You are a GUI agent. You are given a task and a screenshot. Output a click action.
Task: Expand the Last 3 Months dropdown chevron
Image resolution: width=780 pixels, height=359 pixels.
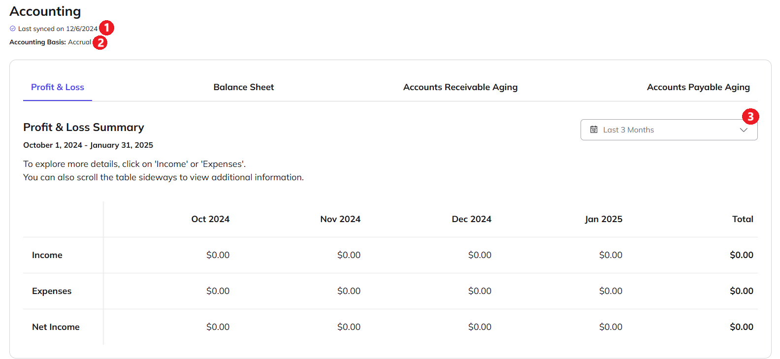[744, 130]
